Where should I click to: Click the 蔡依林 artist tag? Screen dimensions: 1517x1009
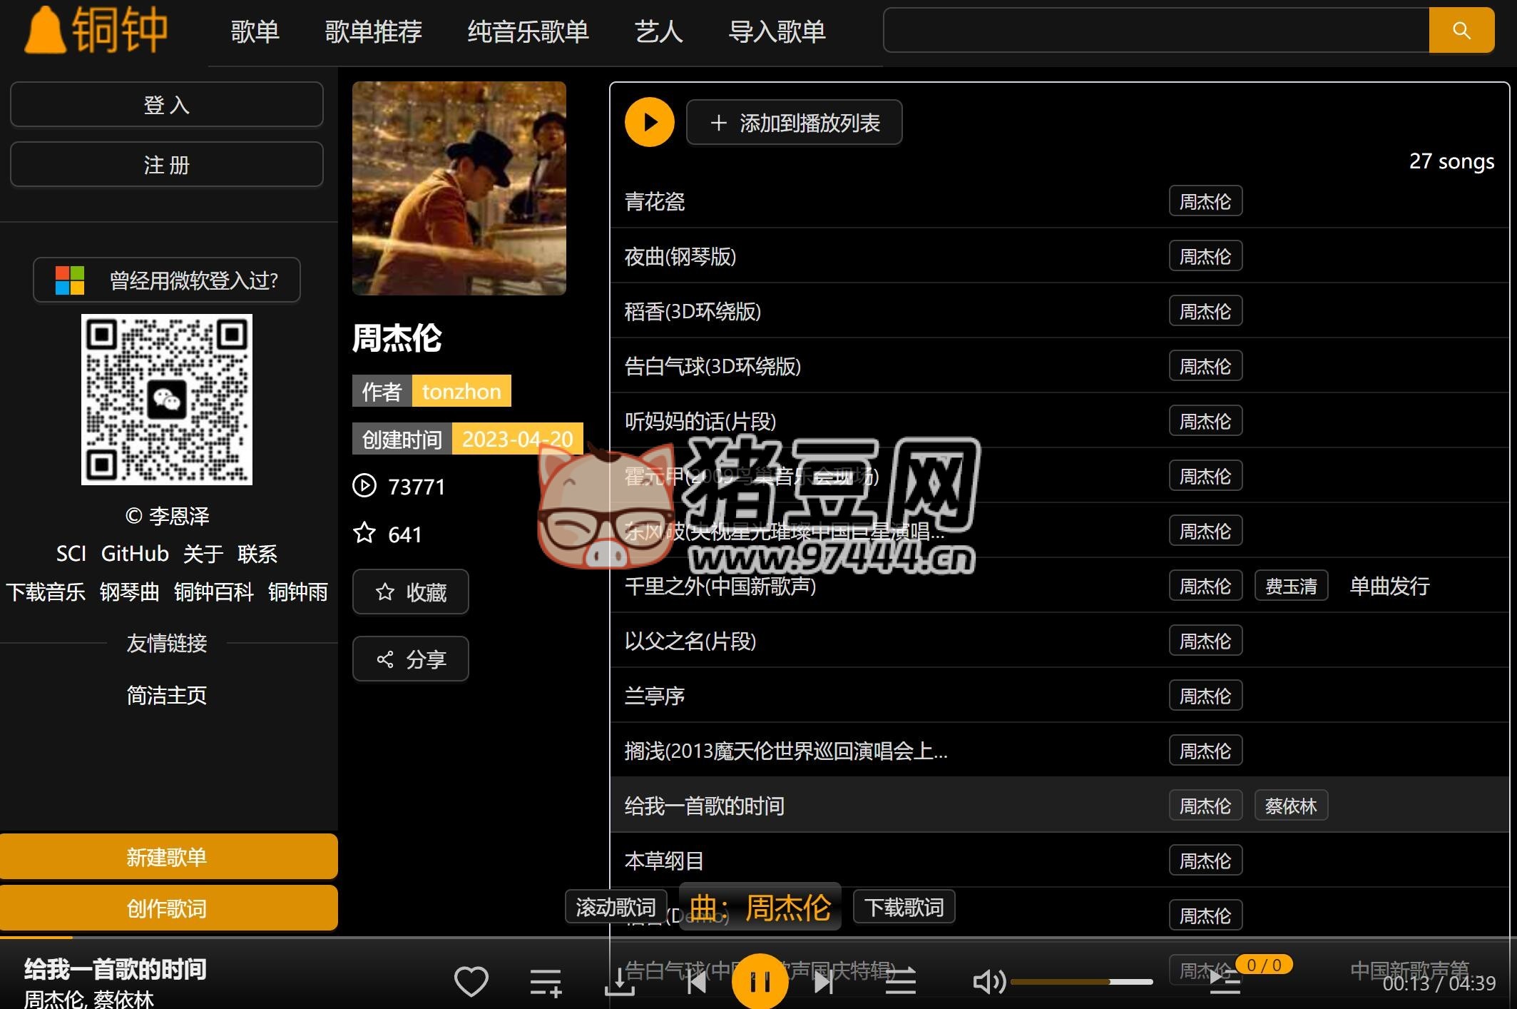click(1291, 806)
